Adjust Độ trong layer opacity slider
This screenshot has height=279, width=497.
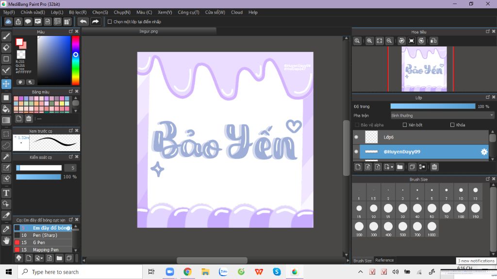click(432, 107)
